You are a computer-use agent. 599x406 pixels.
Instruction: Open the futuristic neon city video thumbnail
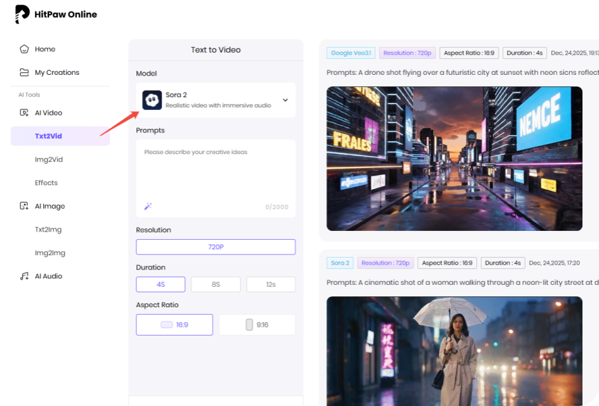click(x=454, y=159)
